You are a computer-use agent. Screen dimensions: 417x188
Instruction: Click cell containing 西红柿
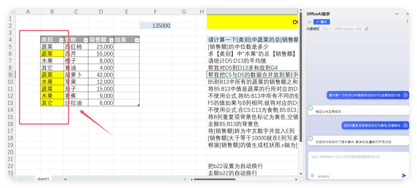76,47
